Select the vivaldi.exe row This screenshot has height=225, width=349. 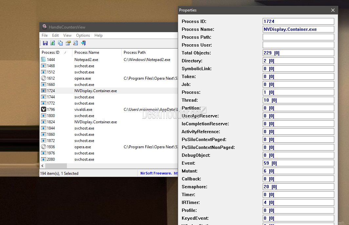coord(109,109)
